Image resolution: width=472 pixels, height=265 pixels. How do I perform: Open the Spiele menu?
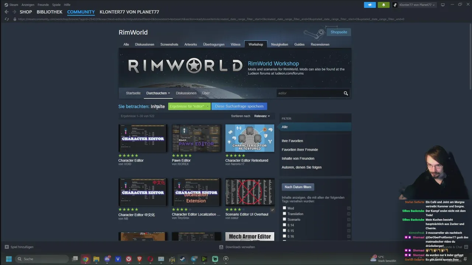tap(56, 5)
